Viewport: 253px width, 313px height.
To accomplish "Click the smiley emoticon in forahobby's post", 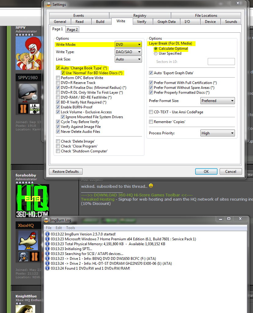I will pyautogui.click(x=151, y=186).
